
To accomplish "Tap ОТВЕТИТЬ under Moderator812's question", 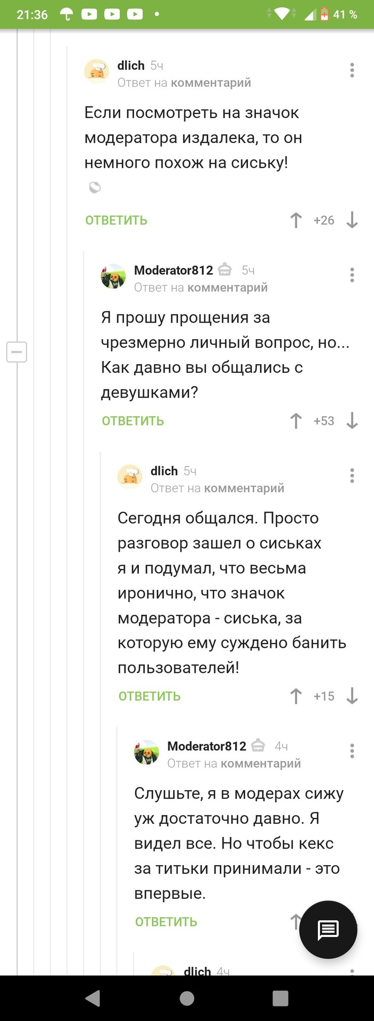I will pyautogui.click(x=133, y=421).
